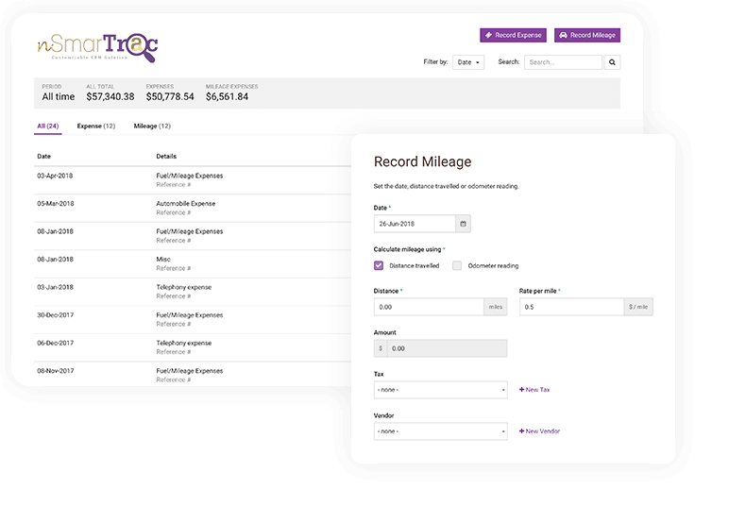Screen dimensions: 729x523
Task: Click the 26-Jun-2018 date input
Action: pyautogui.click(x=415, y=224)
